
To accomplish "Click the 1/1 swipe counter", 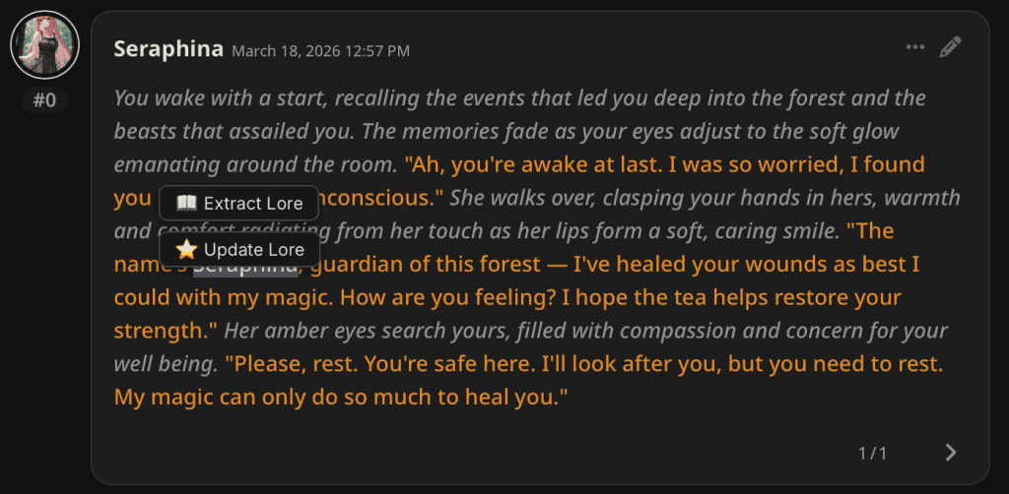I will tap(872, 453).
